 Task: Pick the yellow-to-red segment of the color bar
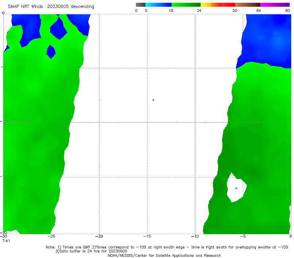(218, 5)
